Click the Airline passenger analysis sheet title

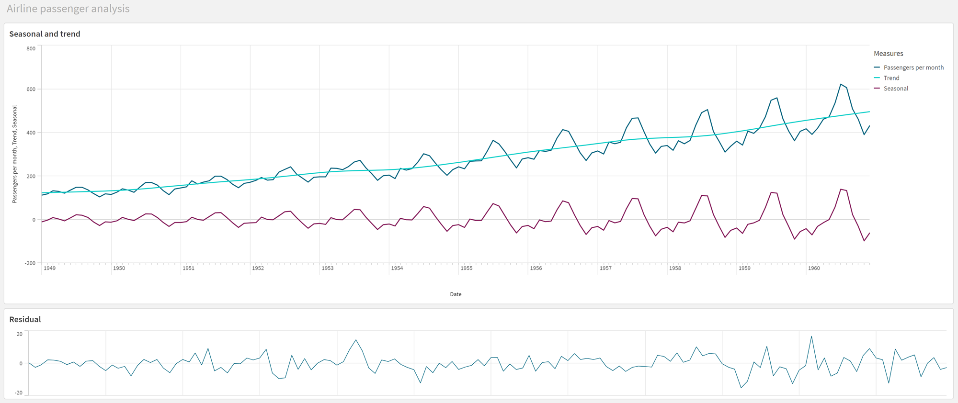(x=68, y=9)
